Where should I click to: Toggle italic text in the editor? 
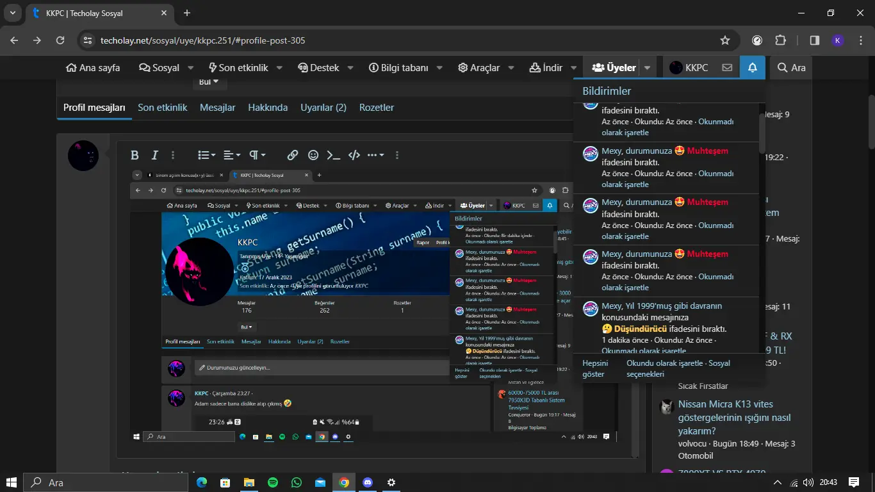[154, 155]
